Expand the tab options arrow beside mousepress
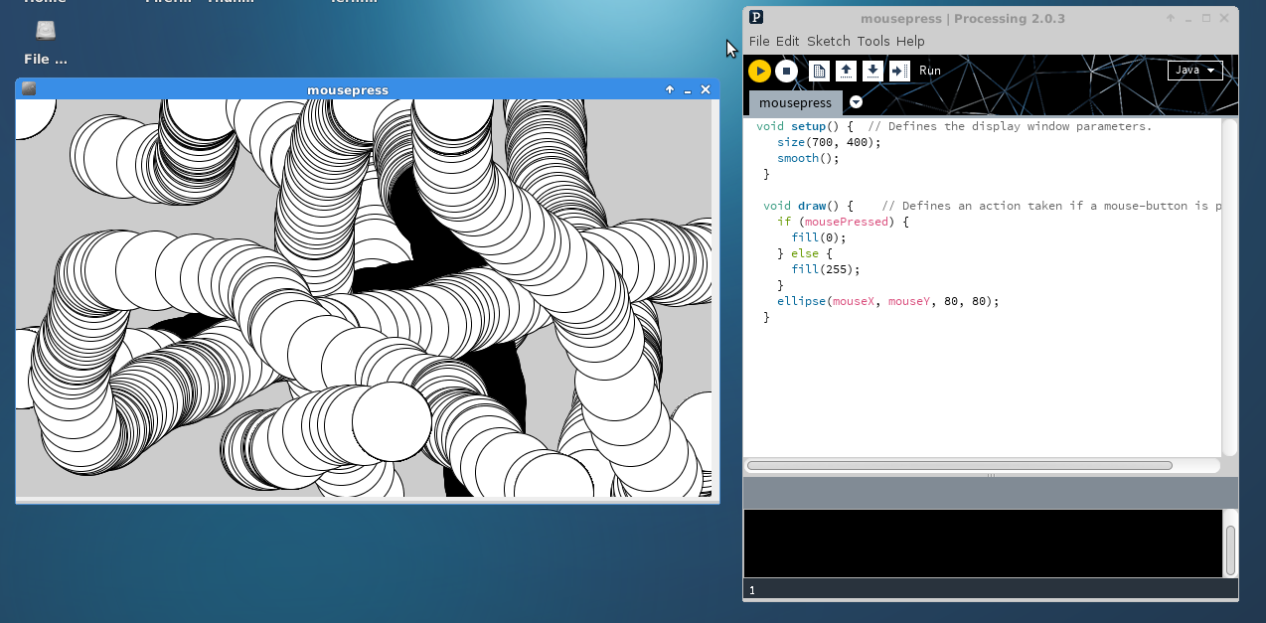Screen dimensions: 1266x623 click(857, 102)
